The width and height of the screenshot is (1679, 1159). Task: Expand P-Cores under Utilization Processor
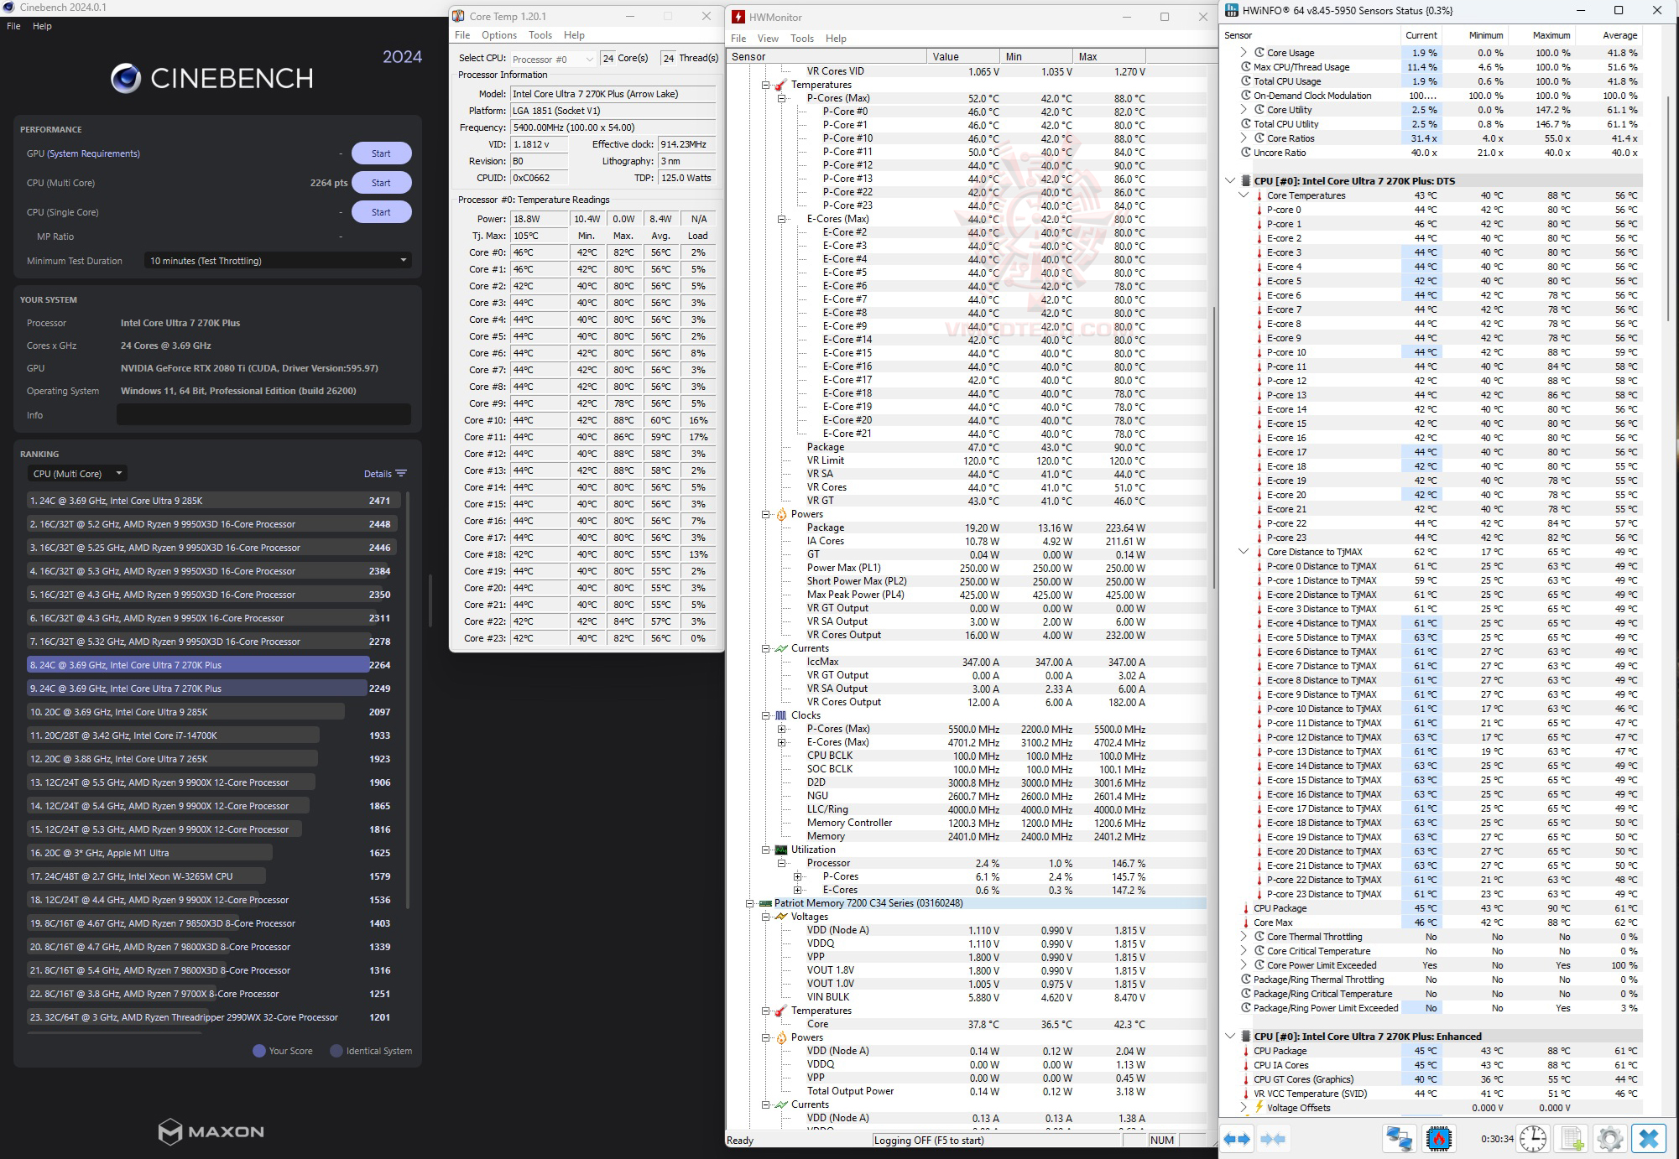pyautogui.click(x=797, y=876)
